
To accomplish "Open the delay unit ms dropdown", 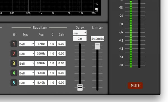I will (80, 33).
